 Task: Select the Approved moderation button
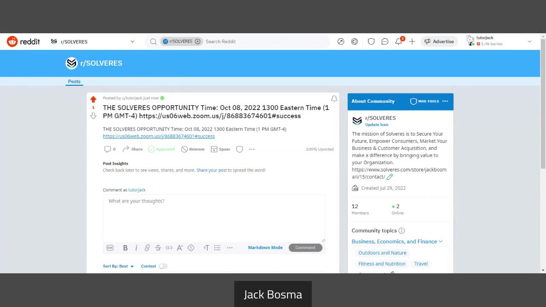click(162, 149)
